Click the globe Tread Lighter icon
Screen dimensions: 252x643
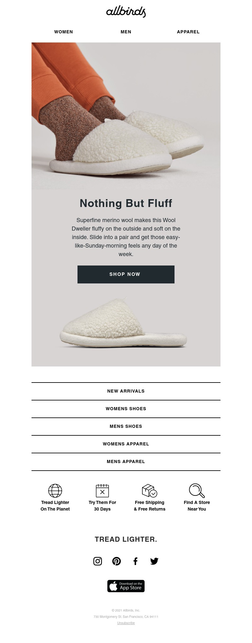tap(55, 490)
